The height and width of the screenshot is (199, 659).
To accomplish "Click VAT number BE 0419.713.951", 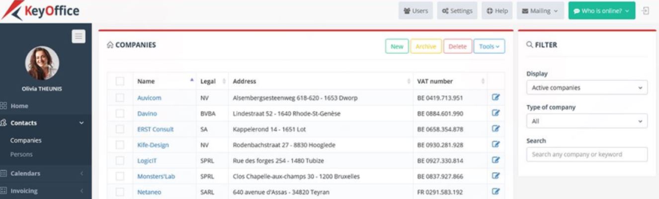I will click(440, 98).
